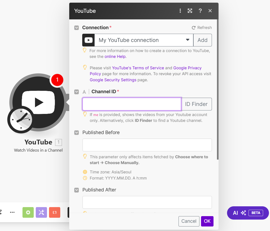Click the red notification badge showing 1

(57, 80)
